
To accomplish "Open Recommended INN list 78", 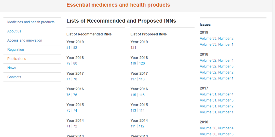I will click(x=75, y=79).
